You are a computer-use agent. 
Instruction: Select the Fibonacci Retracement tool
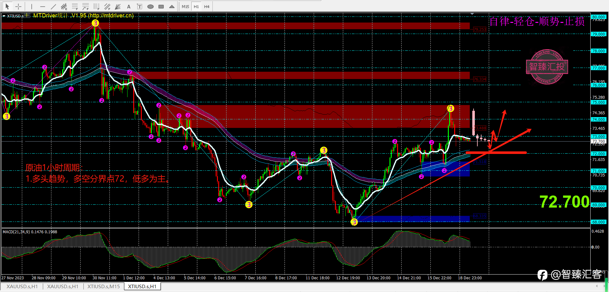(75, 6)
